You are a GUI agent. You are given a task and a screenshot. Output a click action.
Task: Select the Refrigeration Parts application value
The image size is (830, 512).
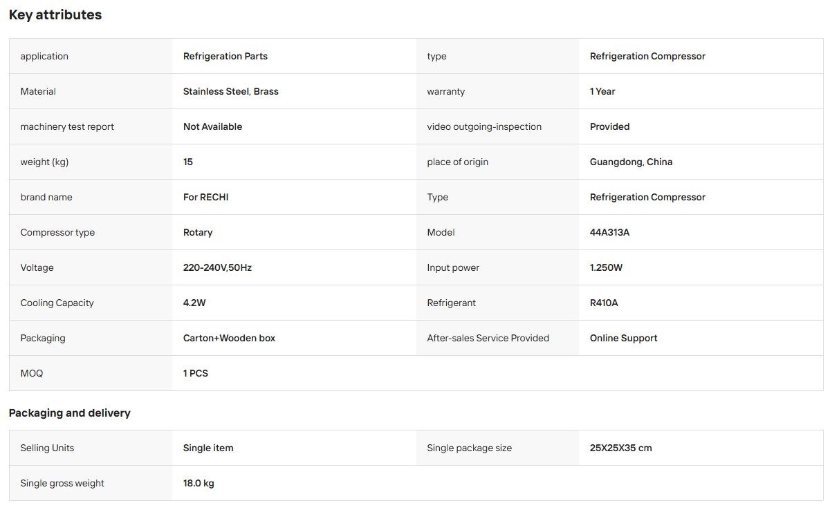(x=225, y=56)
